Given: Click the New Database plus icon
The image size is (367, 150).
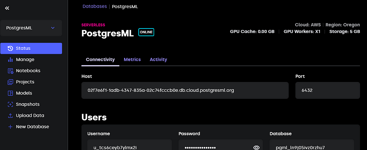Looking at the screenshot, I should point(10,127).
